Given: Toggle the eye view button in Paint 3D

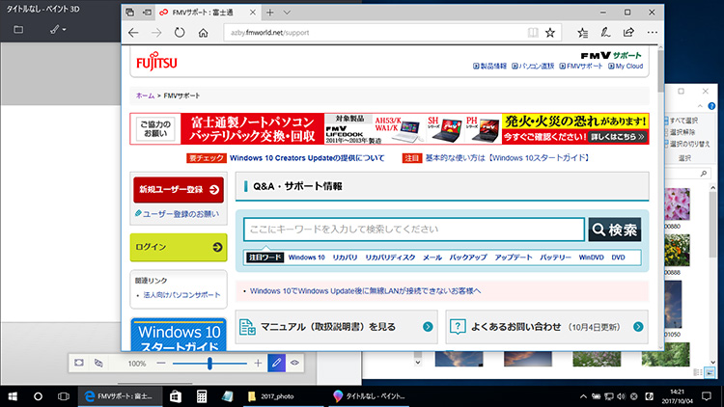Looking at the screenshot, I should pos(295,364).
